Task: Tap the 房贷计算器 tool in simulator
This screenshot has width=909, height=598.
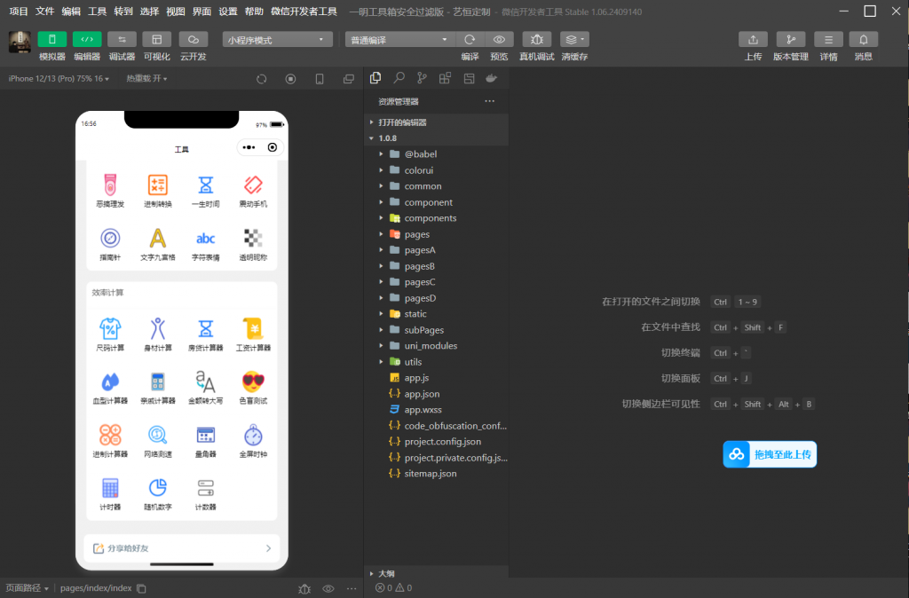Action: click(205, 334)
